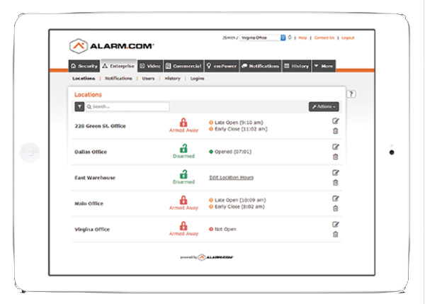Image resolution: width=425 pixels, height=304 pixels.
Task: Click the Edit Location Hours link
Action: point(231,177)
